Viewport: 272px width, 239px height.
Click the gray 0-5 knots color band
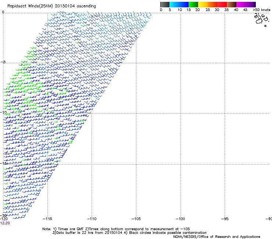165,4
